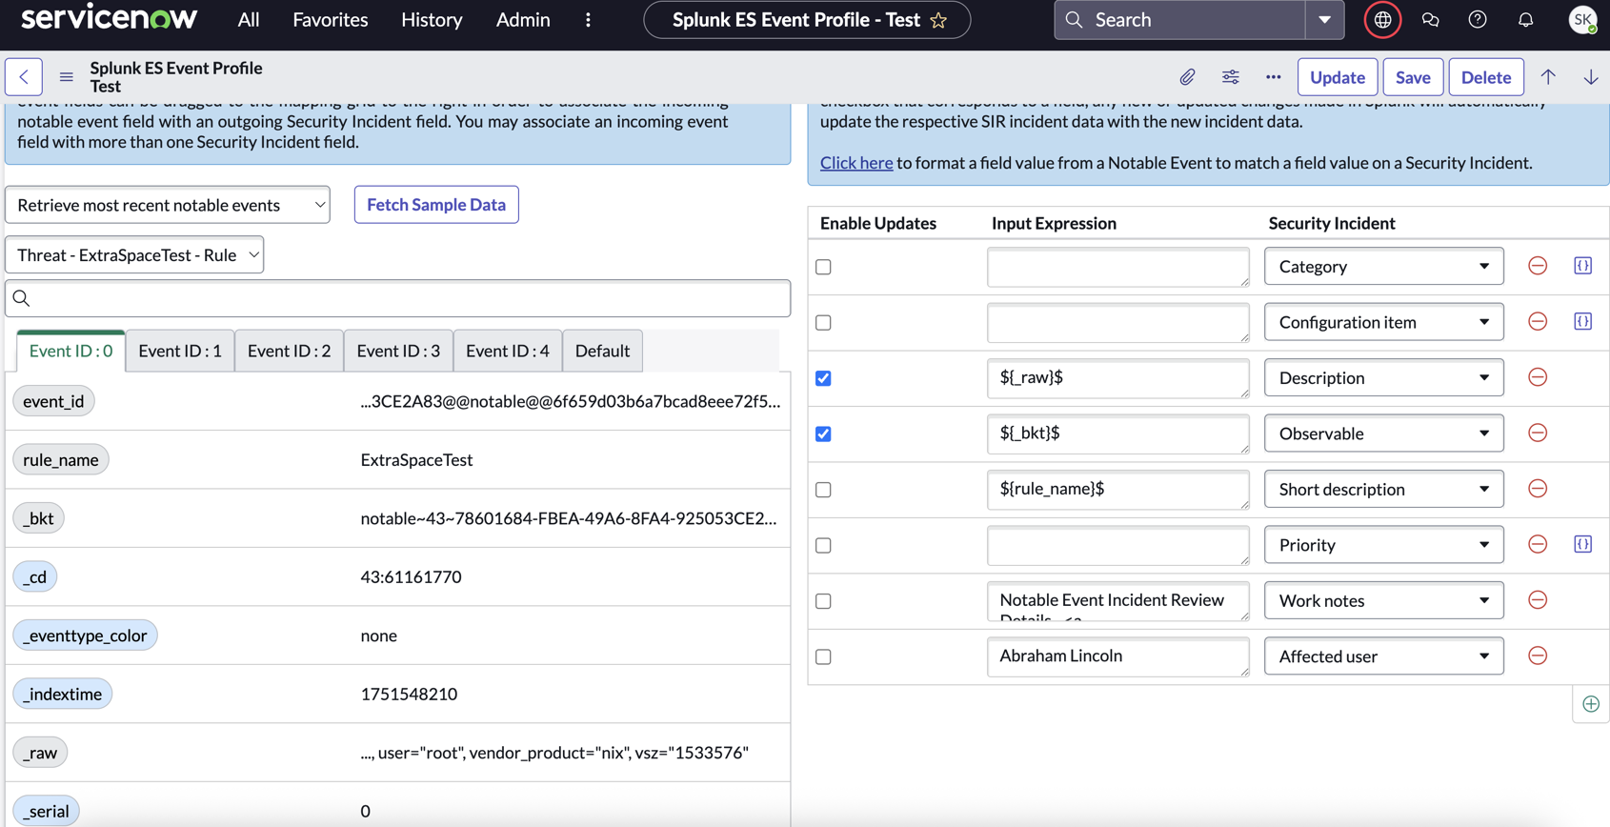Uncheck Enable Updates for Observable row
Image resolution: width=1610 pixels, height=827 pixels.
tap(823, 434)
